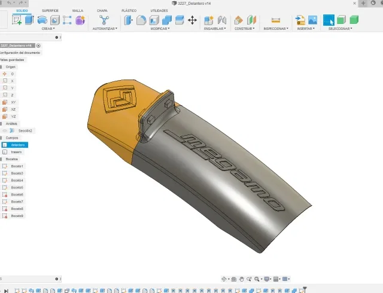Select Boceto9 in the browser
Viewport: 383px width, 293px height.
point(17,216)
